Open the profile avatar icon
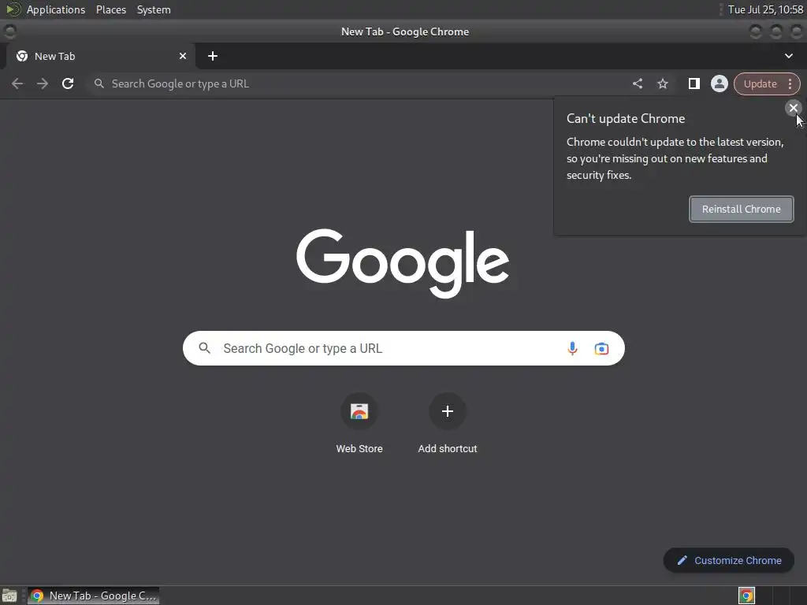 tap(719, 84)
